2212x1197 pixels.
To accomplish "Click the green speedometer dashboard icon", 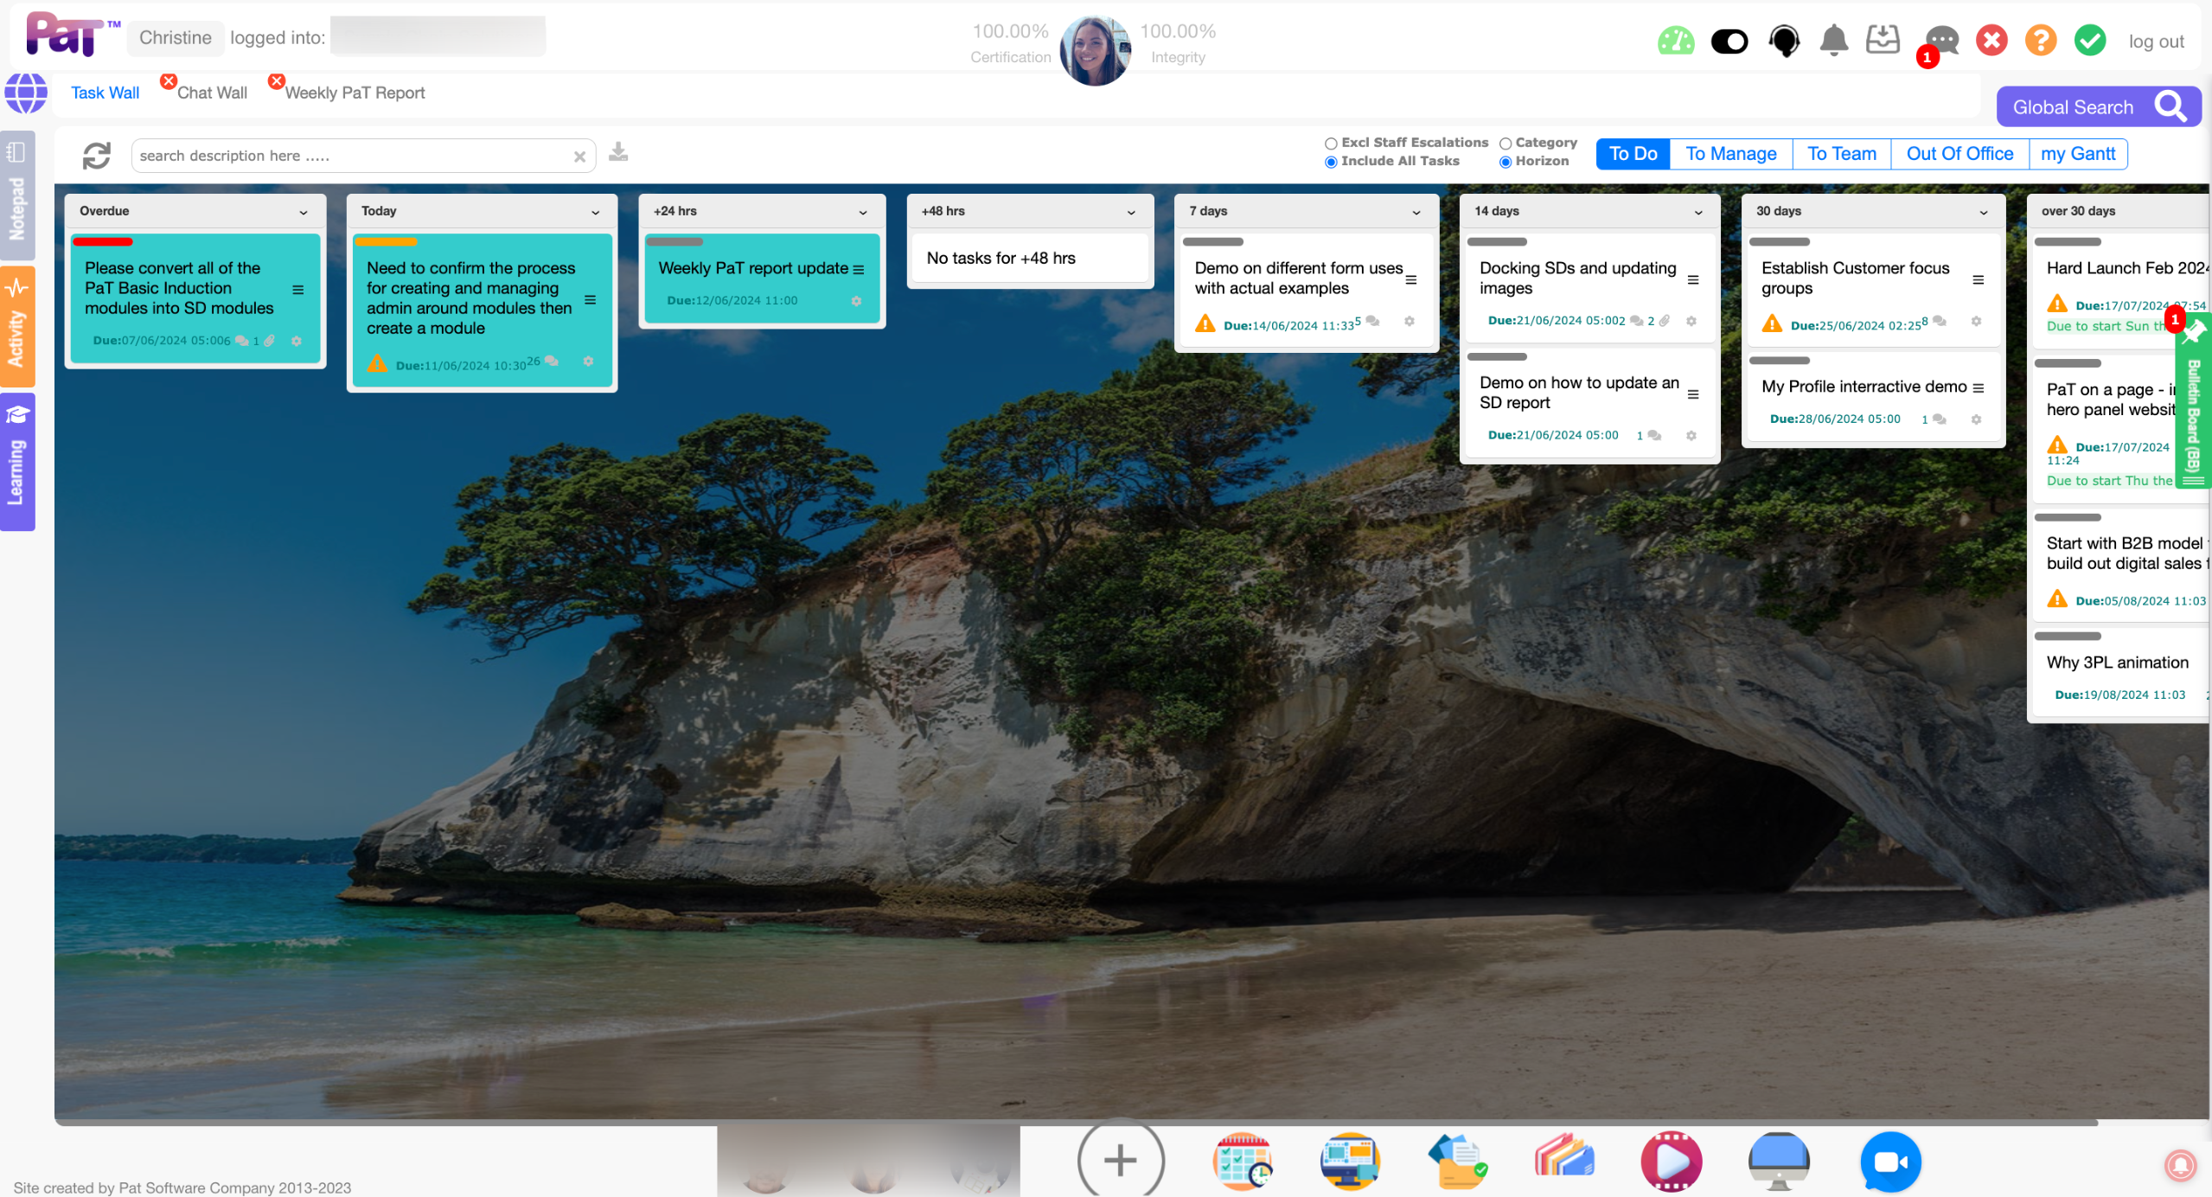I will (x=1675, y=41).
